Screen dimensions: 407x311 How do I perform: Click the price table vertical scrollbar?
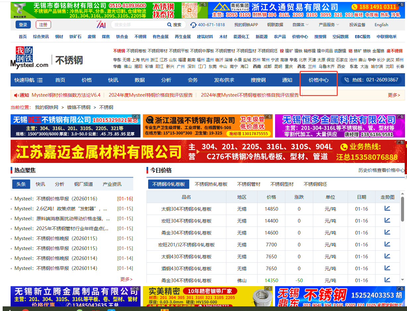[x=402, y=212]
